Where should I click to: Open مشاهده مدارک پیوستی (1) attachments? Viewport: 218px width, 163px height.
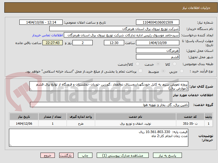(x=123, y=156)
